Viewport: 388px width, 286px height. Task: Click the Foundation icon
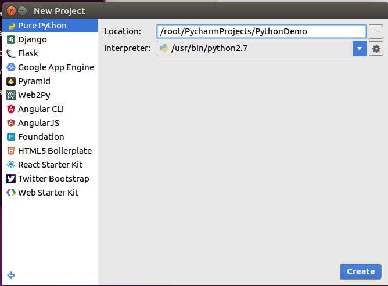(10, 137)
